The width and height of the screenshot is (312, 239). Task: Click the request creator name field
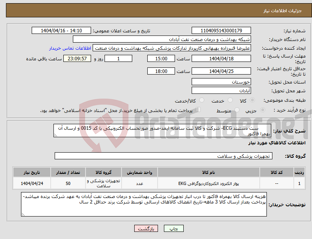coord(172,48)
